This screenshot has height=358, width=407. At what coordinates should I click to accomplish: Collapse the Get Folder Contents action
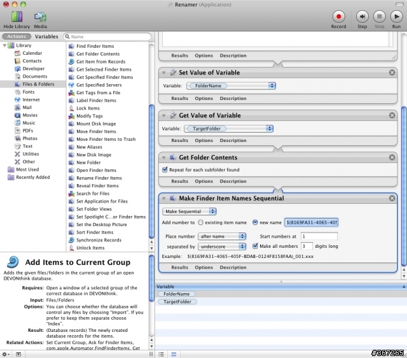pos(164,157)
